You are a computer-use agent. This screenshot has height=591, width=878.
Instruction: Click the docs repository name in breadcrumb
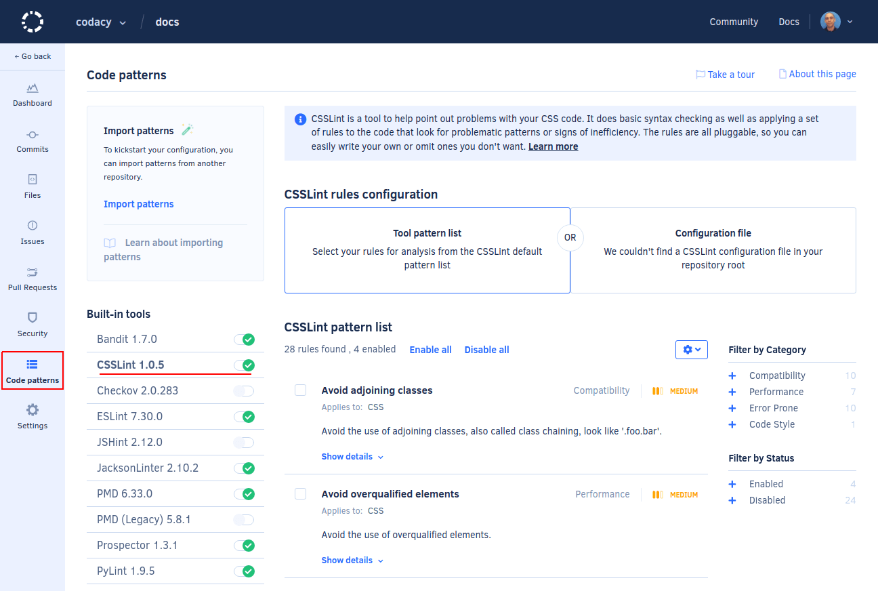pyautogui.click(x=167, y=22)
